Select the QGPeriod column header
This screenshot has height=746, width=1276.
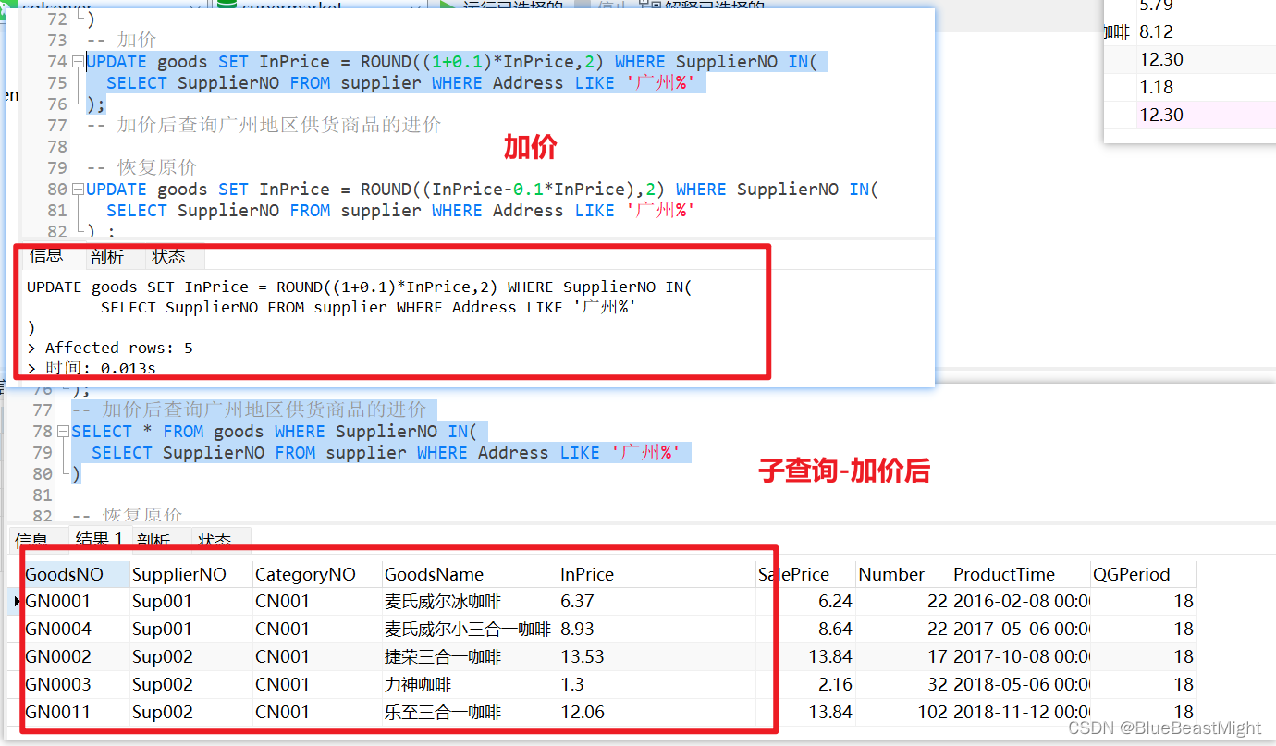tap(1144, 574)
